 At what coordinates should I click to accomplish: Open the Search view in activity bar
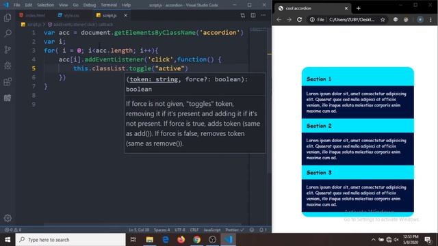point(8,33)
